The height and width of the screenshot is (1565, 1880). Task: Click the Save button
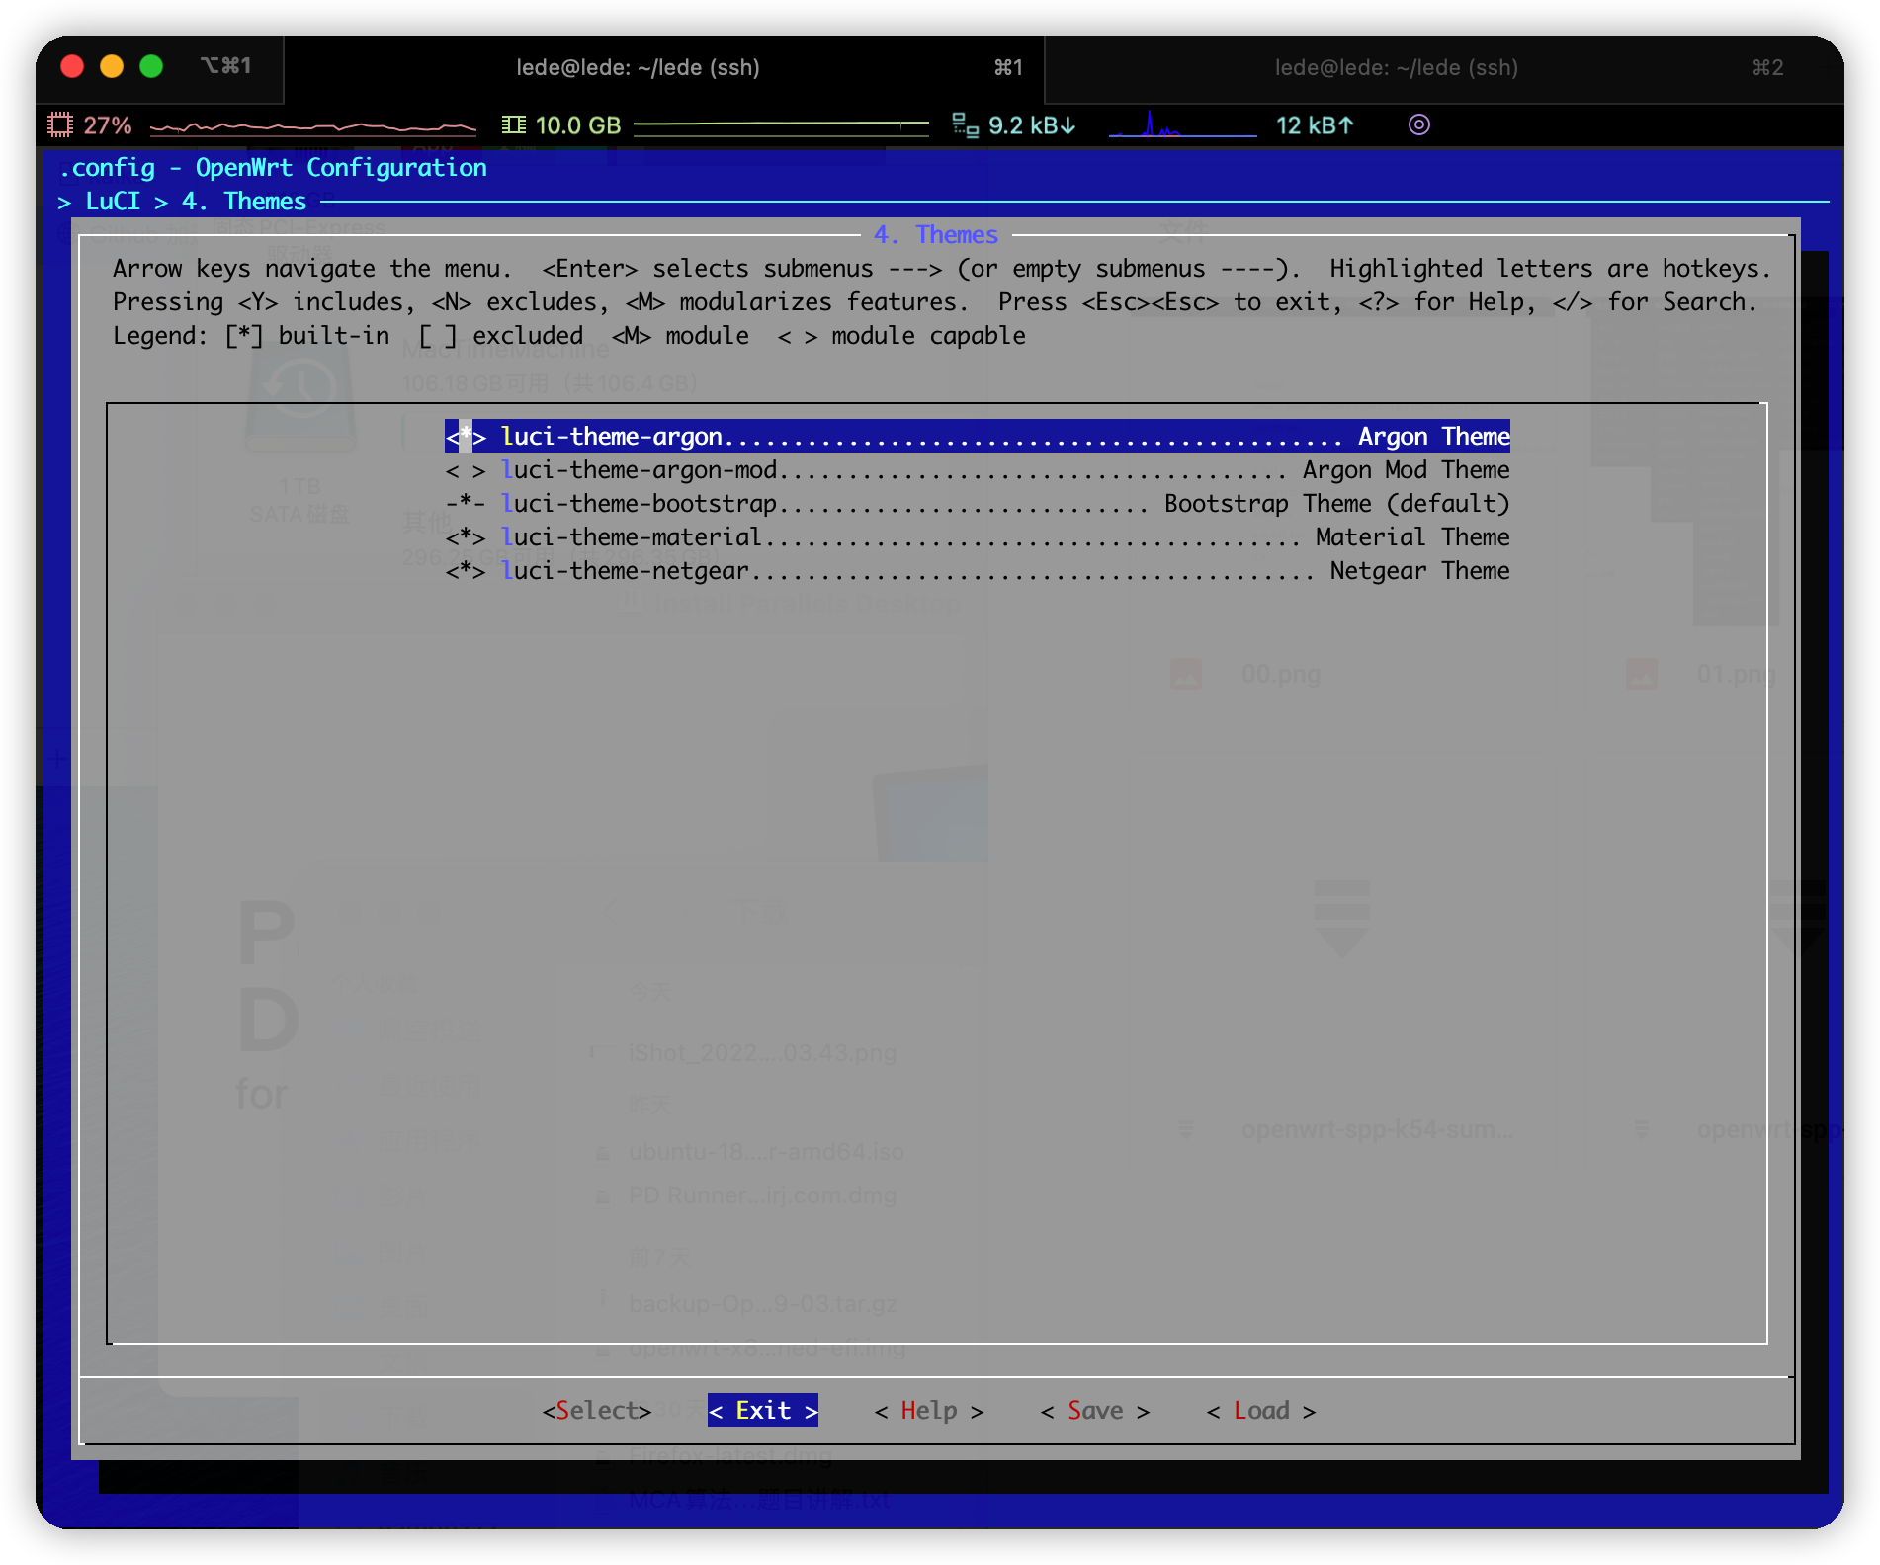coord(1095,1410)
